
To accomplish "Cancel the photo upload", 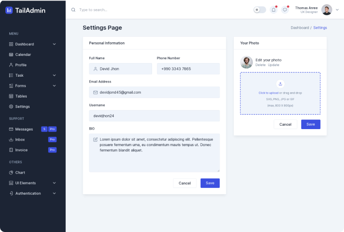I will coord(285,124).
